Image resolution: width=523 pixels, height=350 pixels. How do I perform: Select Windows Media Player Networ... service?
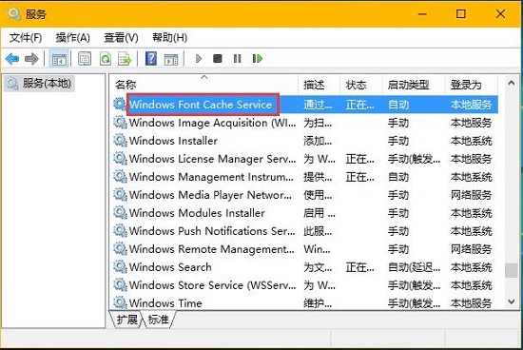point(305,195)
